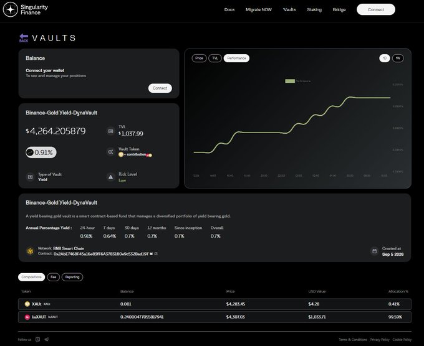Copy the contract address with copy icon
Viewport: 424px width, 346px height.
[x=152, y=254]
